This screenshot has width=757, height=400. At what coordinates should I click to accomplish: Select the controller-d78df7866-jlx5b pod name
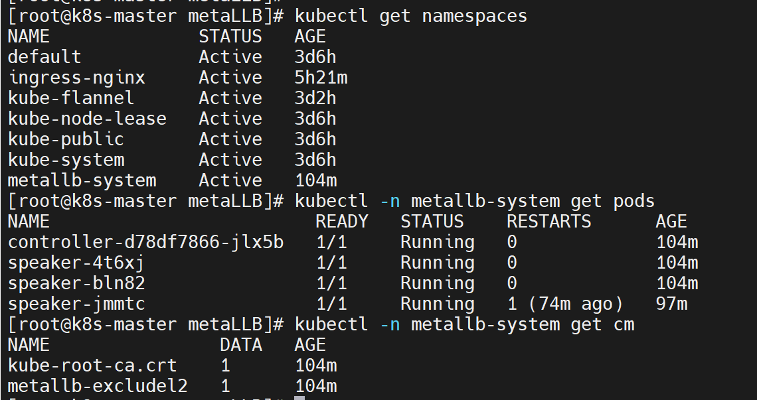146,242
